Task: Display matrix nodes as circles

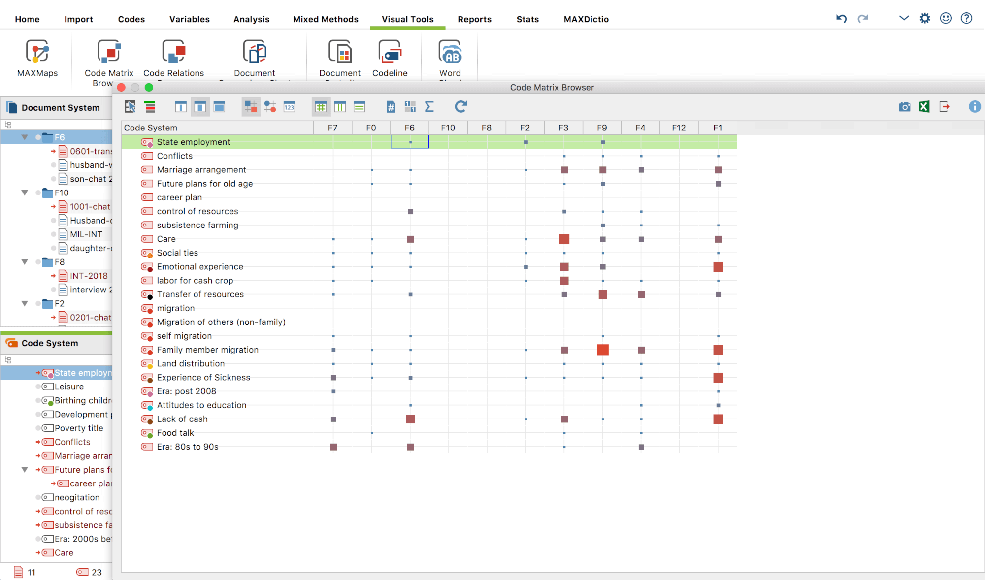Action: click(x=270, y=107)
